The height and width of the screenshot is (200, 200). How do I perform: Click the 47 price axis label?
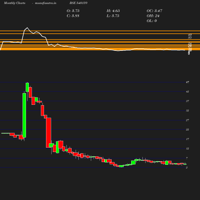pos(187,82)
